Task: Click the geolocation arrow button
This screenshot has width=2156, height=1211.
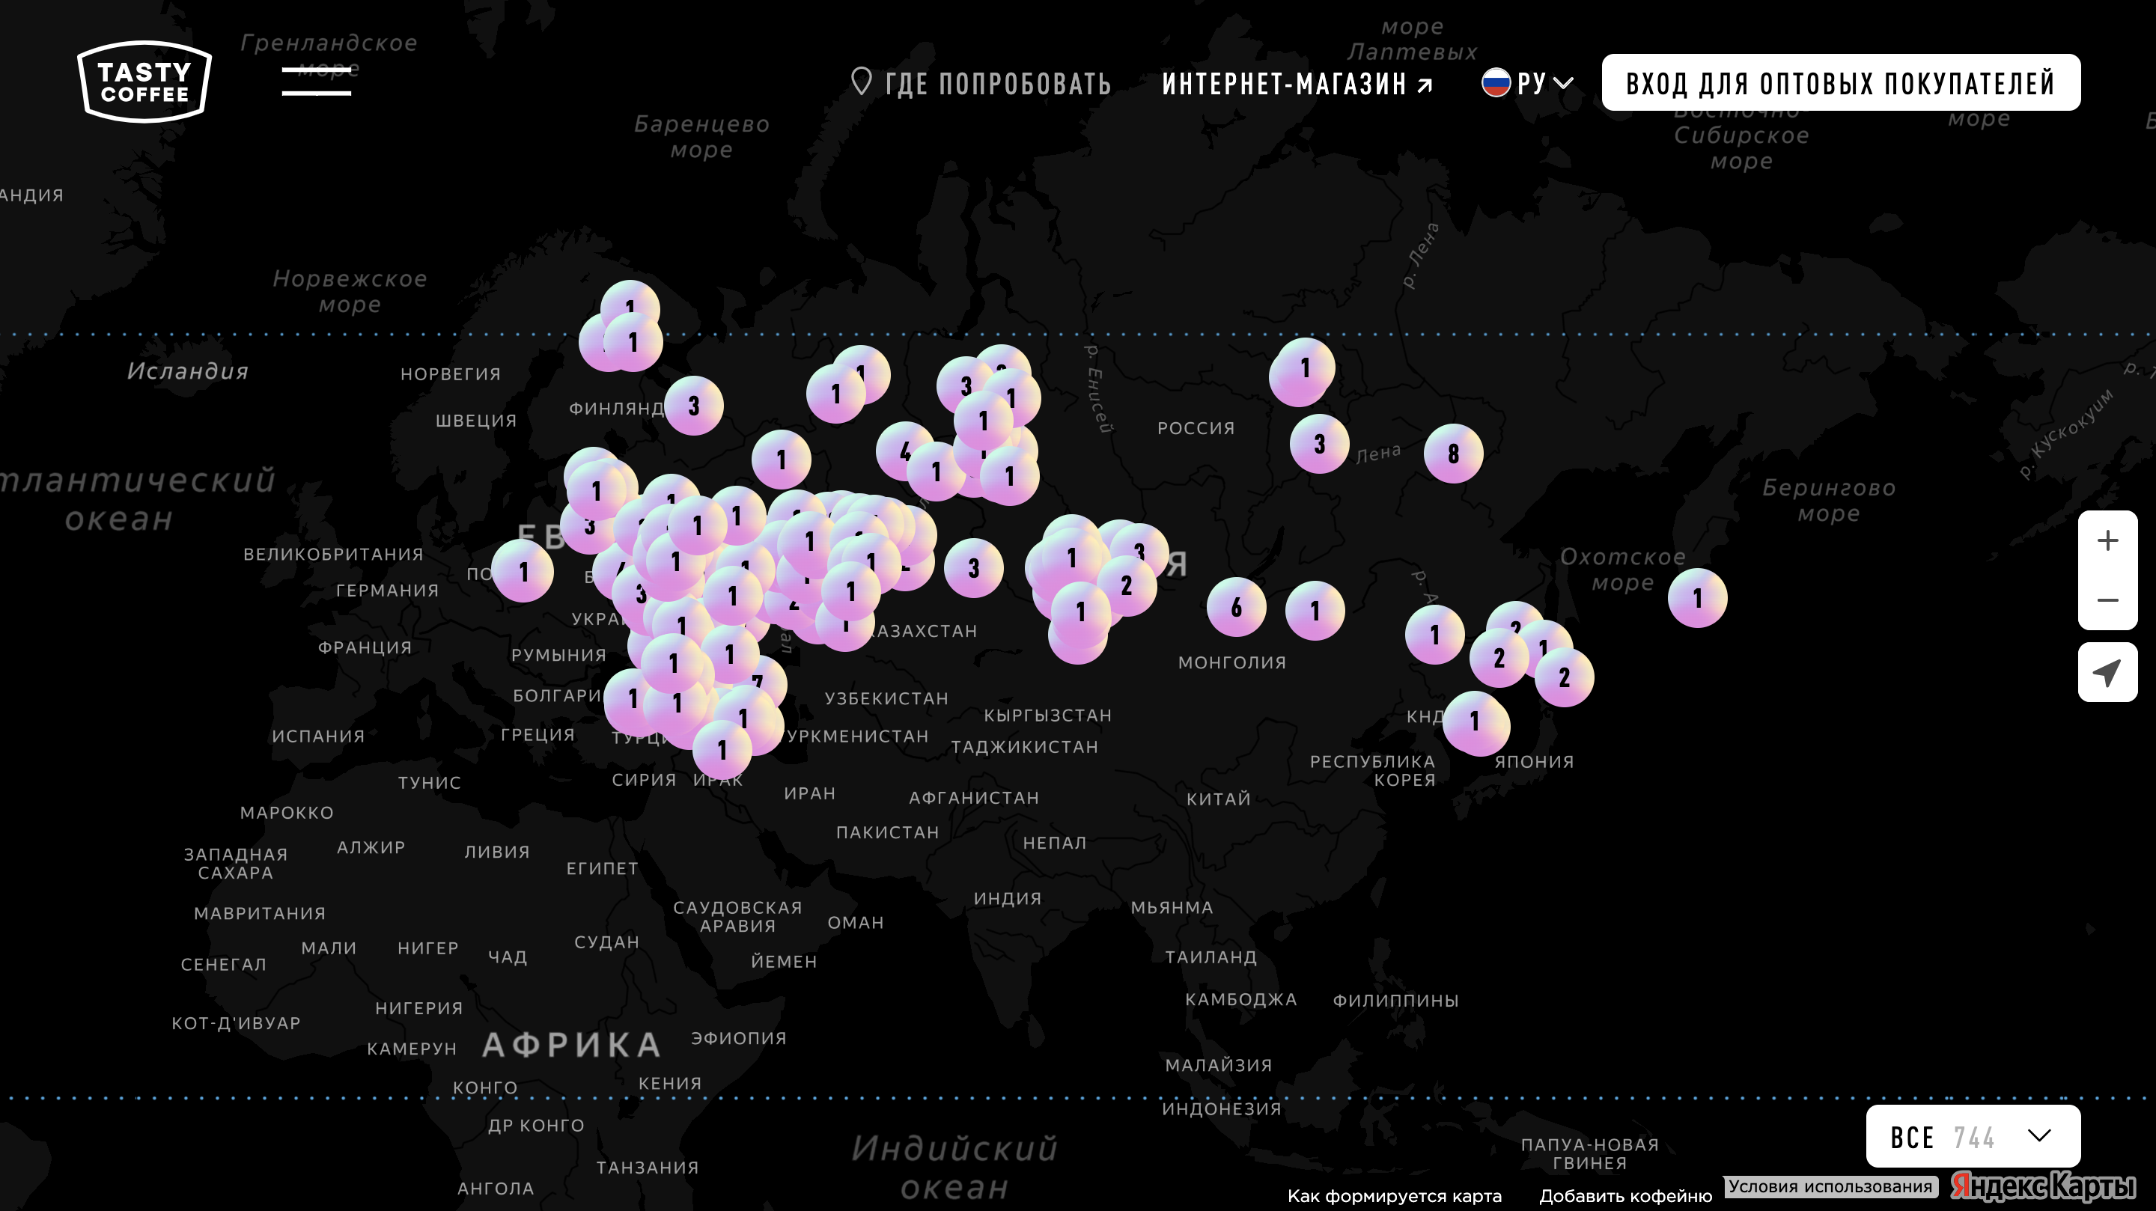Action: coord(2107,672)
